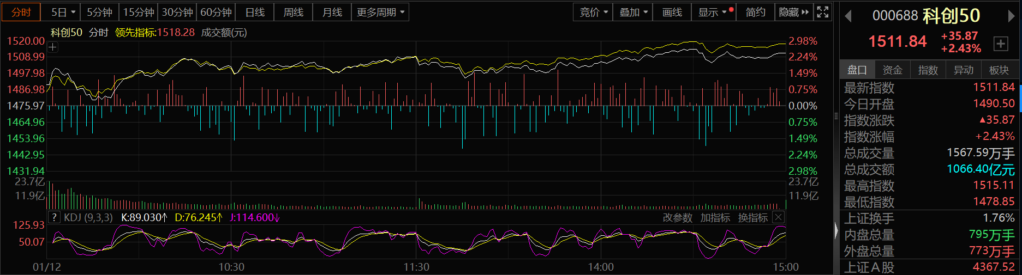The image size is (1022, 275).
Task: Open the 叠加 overlay dropdown
Action: pyautogui.click(x=633, y=12)
